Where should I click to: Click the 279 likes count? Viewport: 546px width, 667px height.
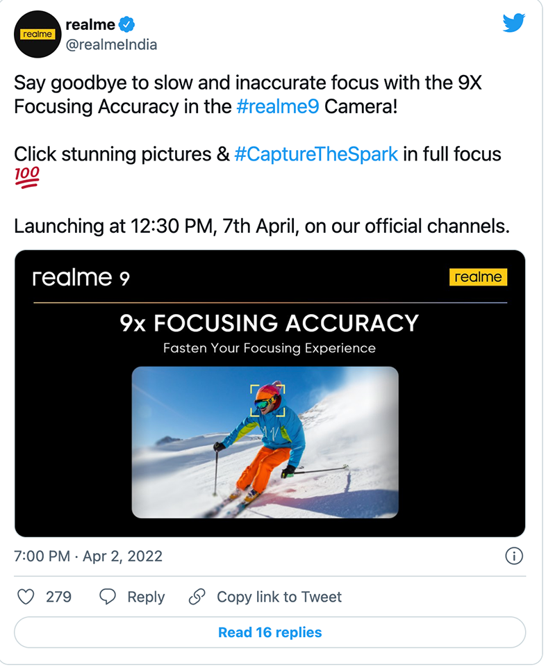tap(58, 597)
